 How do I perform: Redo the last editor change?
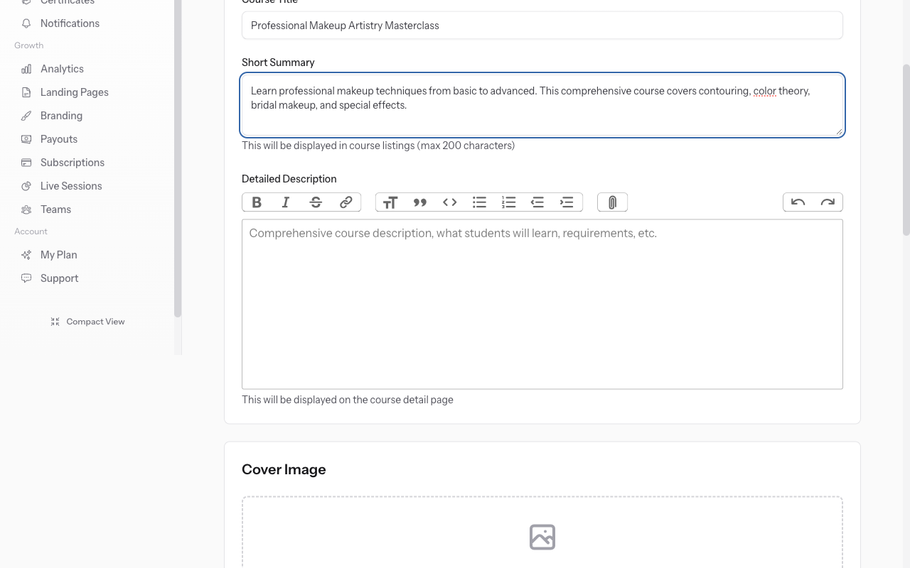(x=828, y=202)
